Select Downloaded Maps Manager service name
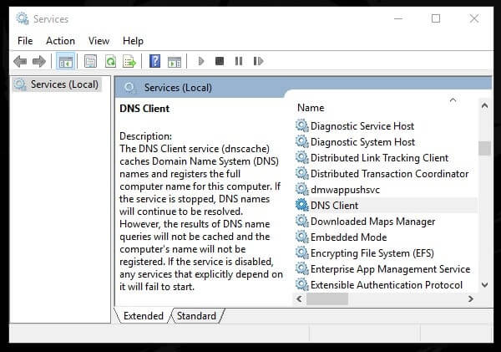The image size is (501, 352). click(x=372, y=222)
